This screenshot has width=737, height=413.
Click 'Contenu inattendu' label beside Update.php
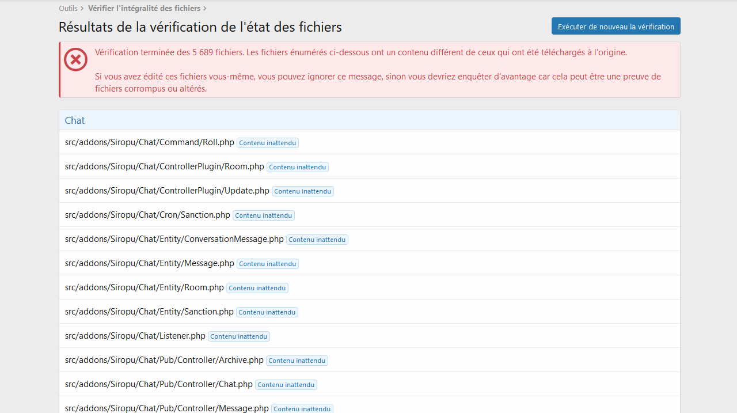click(302, 191)
